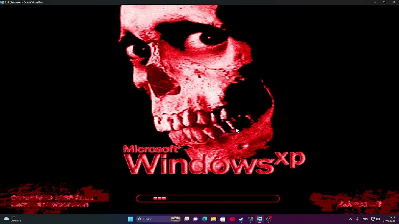
Task: Switch to OBS Studio in the taskbar
Action: point(269,219)
